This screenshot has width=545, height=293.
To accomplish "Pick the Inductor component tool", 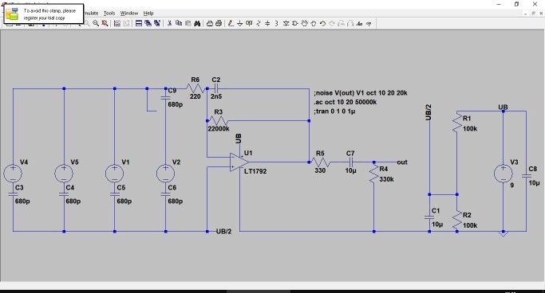I will tap(276, 24).
